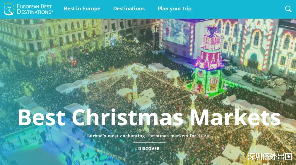Follow the DISCOVER link
This screenshot has height=165, width=296.
[149, 149]
